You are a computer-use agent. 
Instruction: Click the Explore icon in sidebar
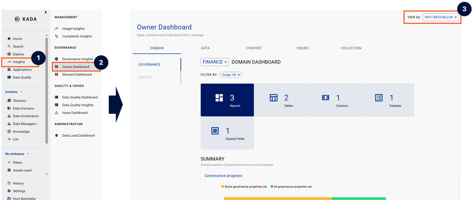click(9, 54)
